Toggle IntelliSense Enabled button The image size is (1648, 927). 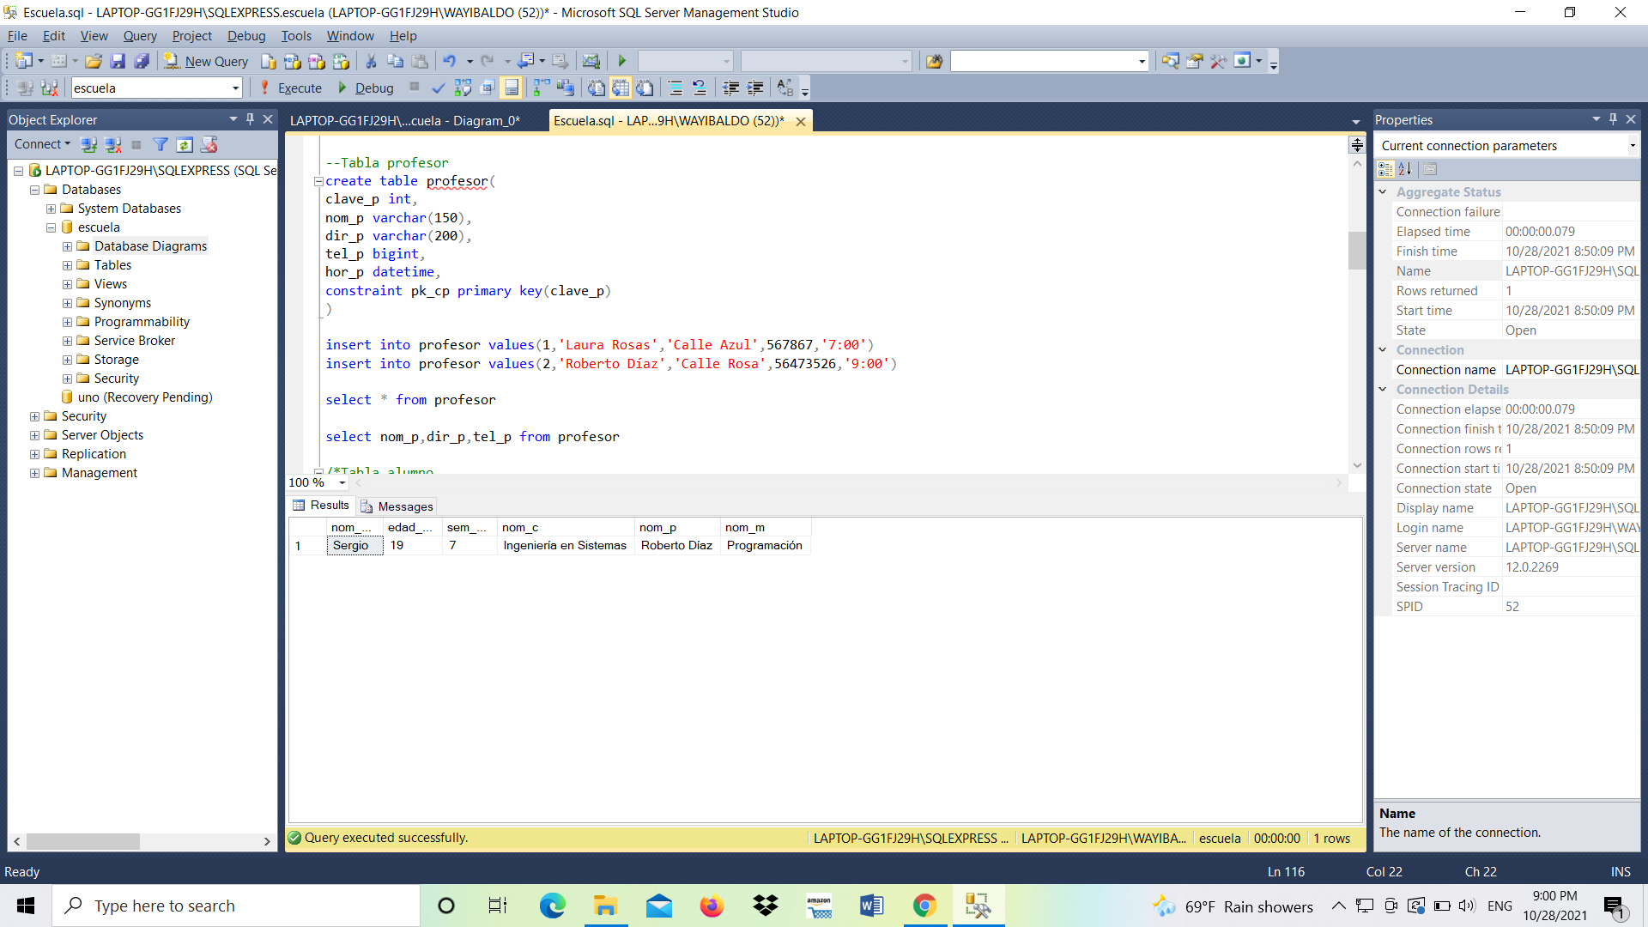coord(511,88)
